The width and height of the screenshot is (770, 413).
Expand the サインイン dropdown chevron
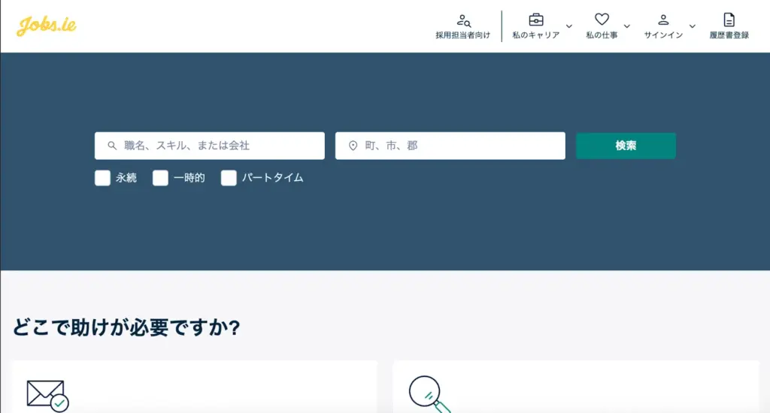(x=692, y=26)
